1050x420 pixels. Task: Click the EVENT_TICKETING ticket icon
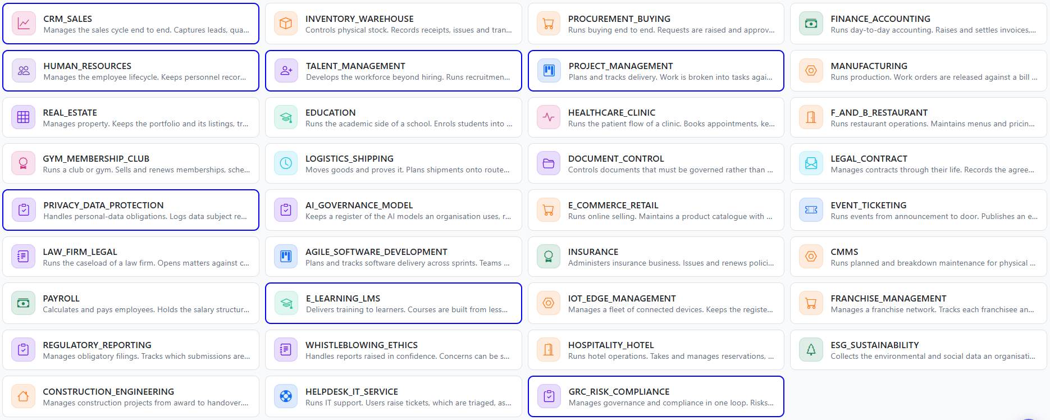coord(811,210)
